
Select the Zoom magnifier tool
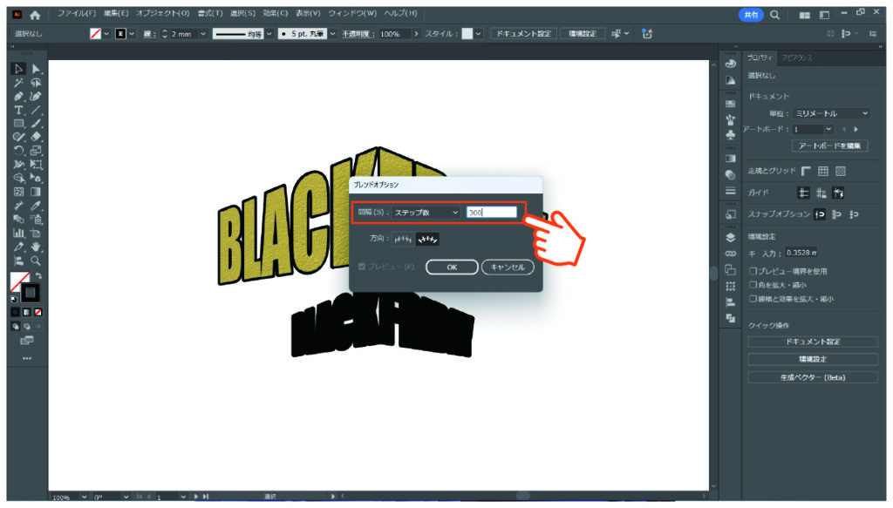pyautogui.click(x=36, y=261)
